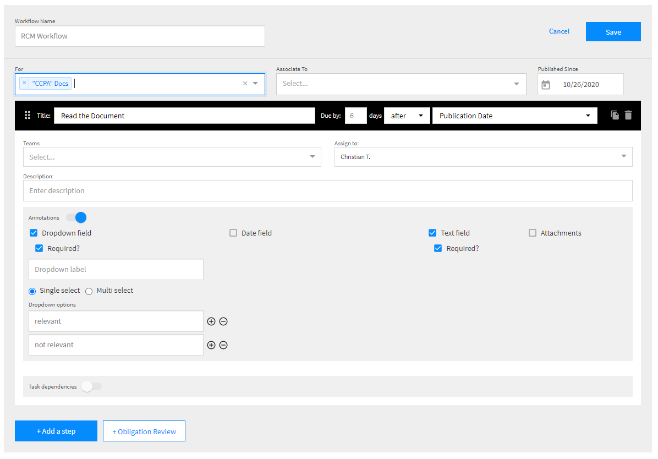Remove the 'not relevant' dropdown option
Viewport: 658px width, 459px height.
[x=223, y=345]
